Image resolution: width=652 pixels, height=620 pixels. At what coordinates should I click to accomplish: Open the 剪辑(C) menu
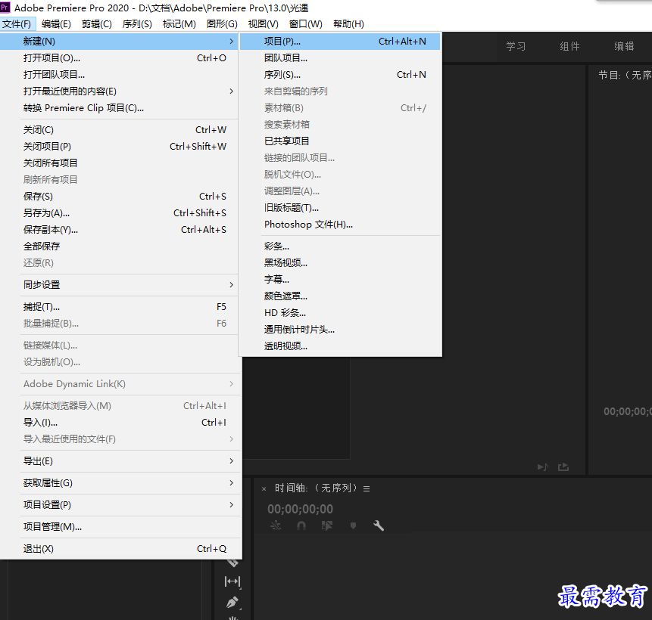pos(96,23)
